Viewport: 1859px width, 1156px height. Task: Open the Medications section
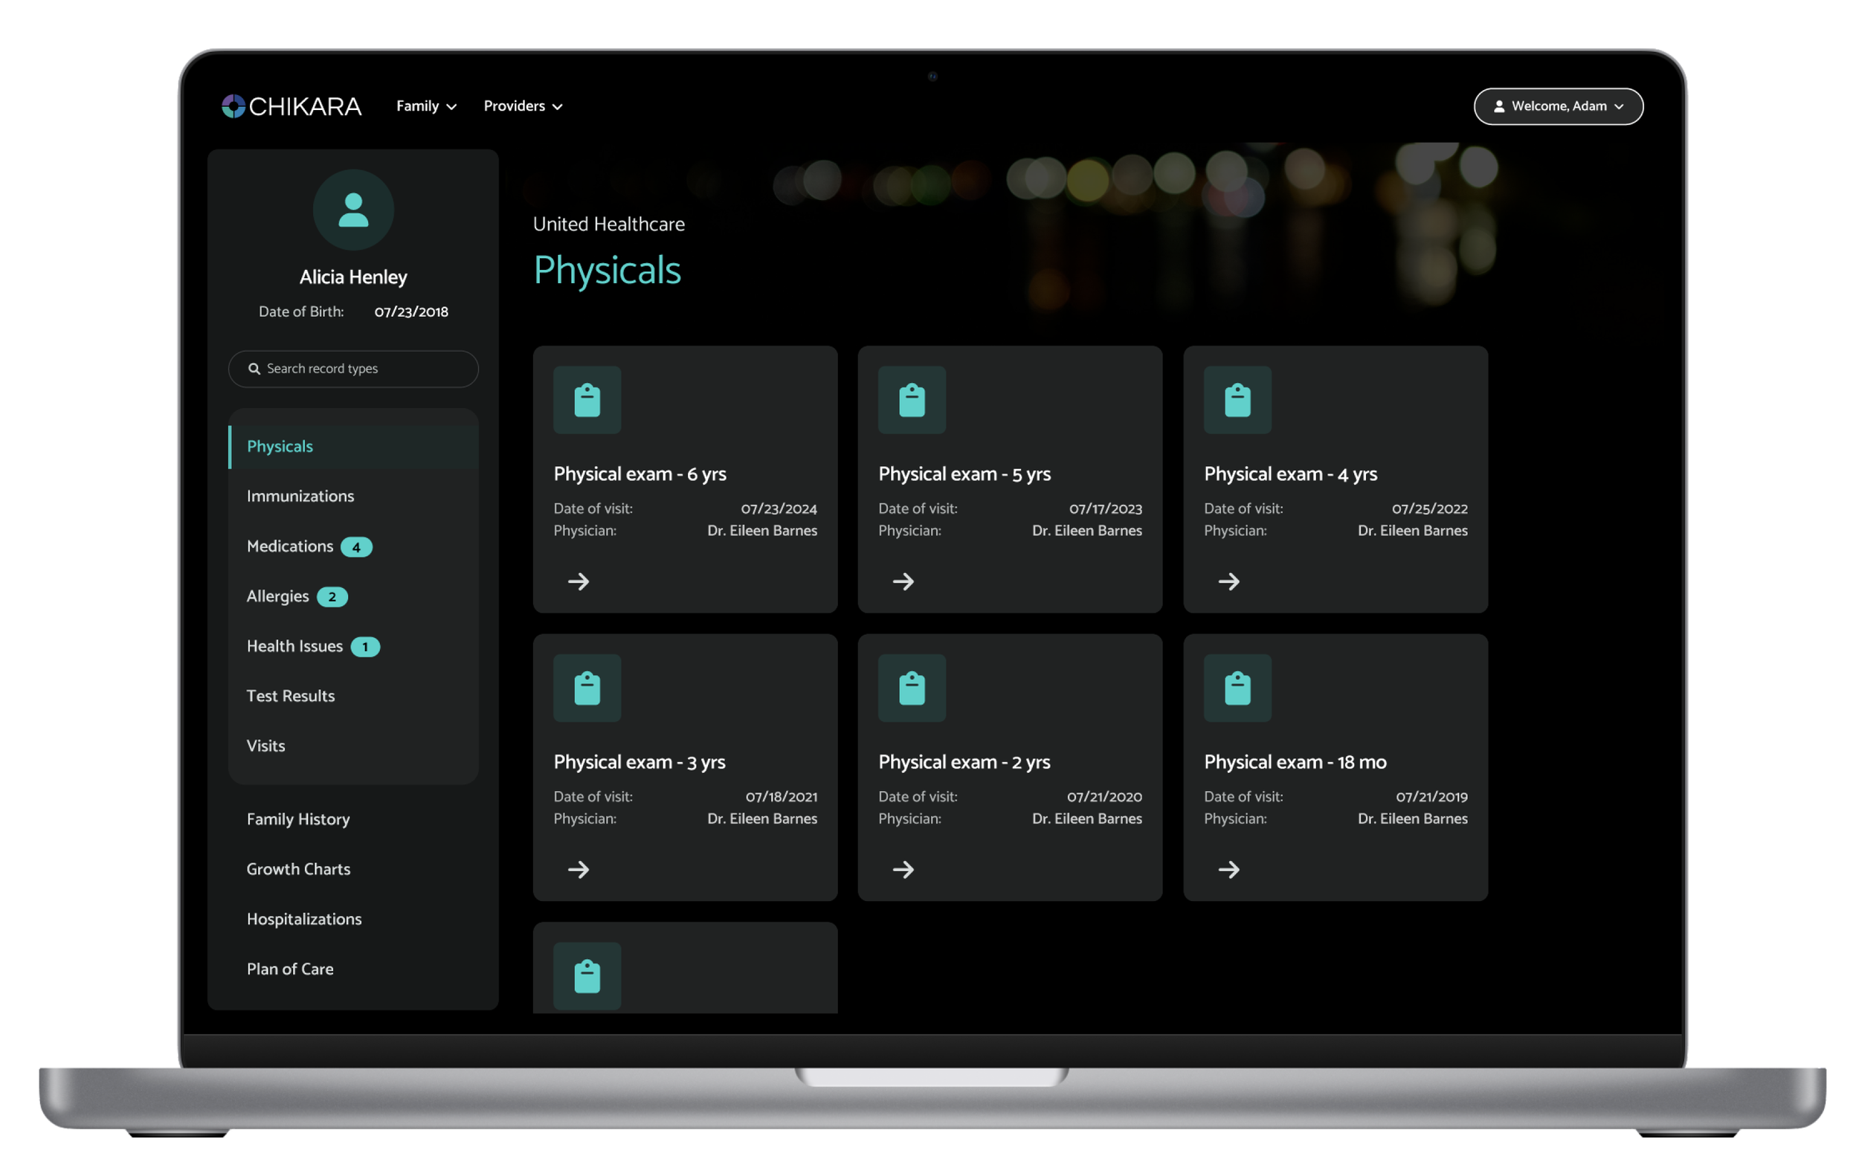click(291, 546)
